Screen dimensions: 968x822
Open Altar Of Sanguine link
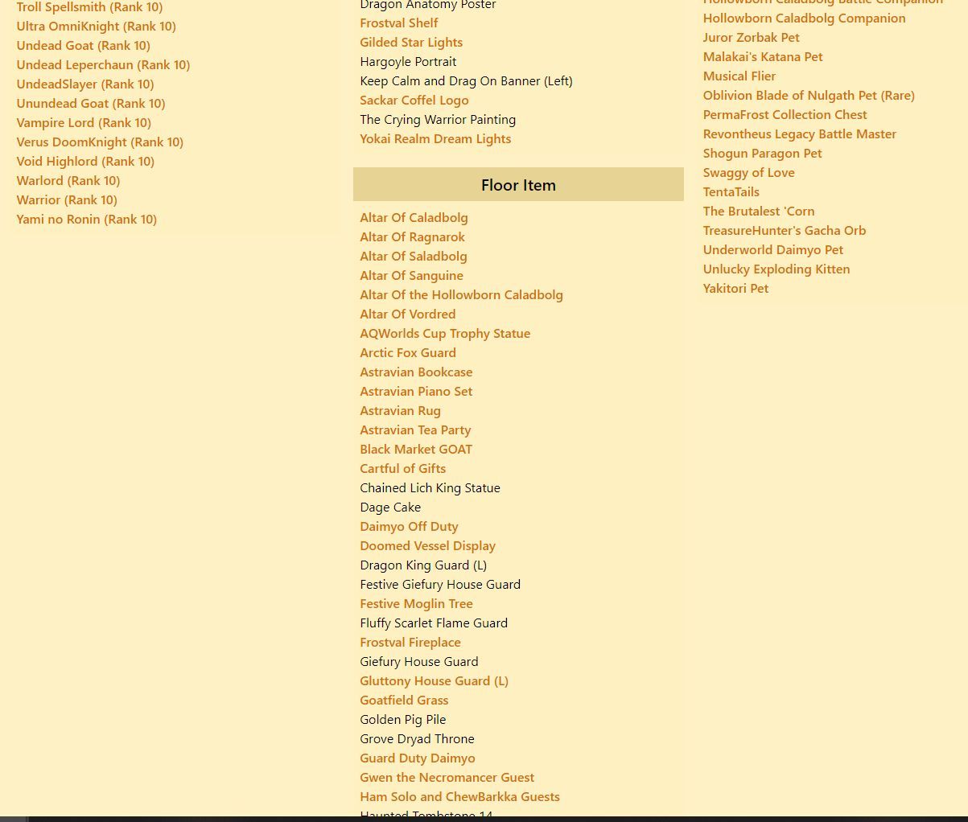pos(411,275)
